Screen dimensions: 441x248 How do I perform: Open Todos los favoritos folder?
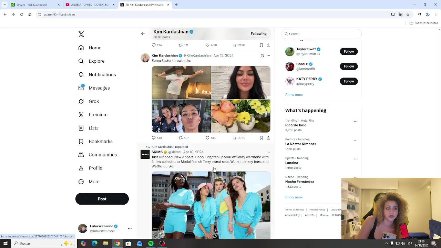point(423,23)
